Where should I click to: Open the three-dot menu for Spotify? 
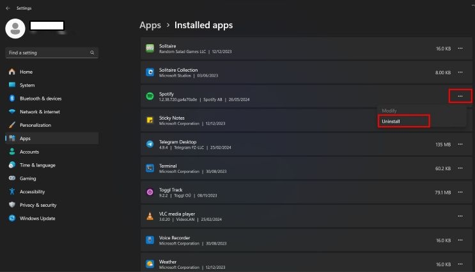460,96
